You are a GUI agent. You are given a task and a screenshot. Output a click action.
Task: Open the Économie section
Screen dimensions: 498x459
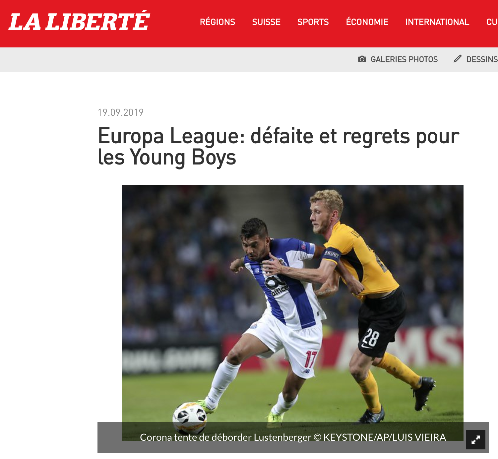pos(367,22)
